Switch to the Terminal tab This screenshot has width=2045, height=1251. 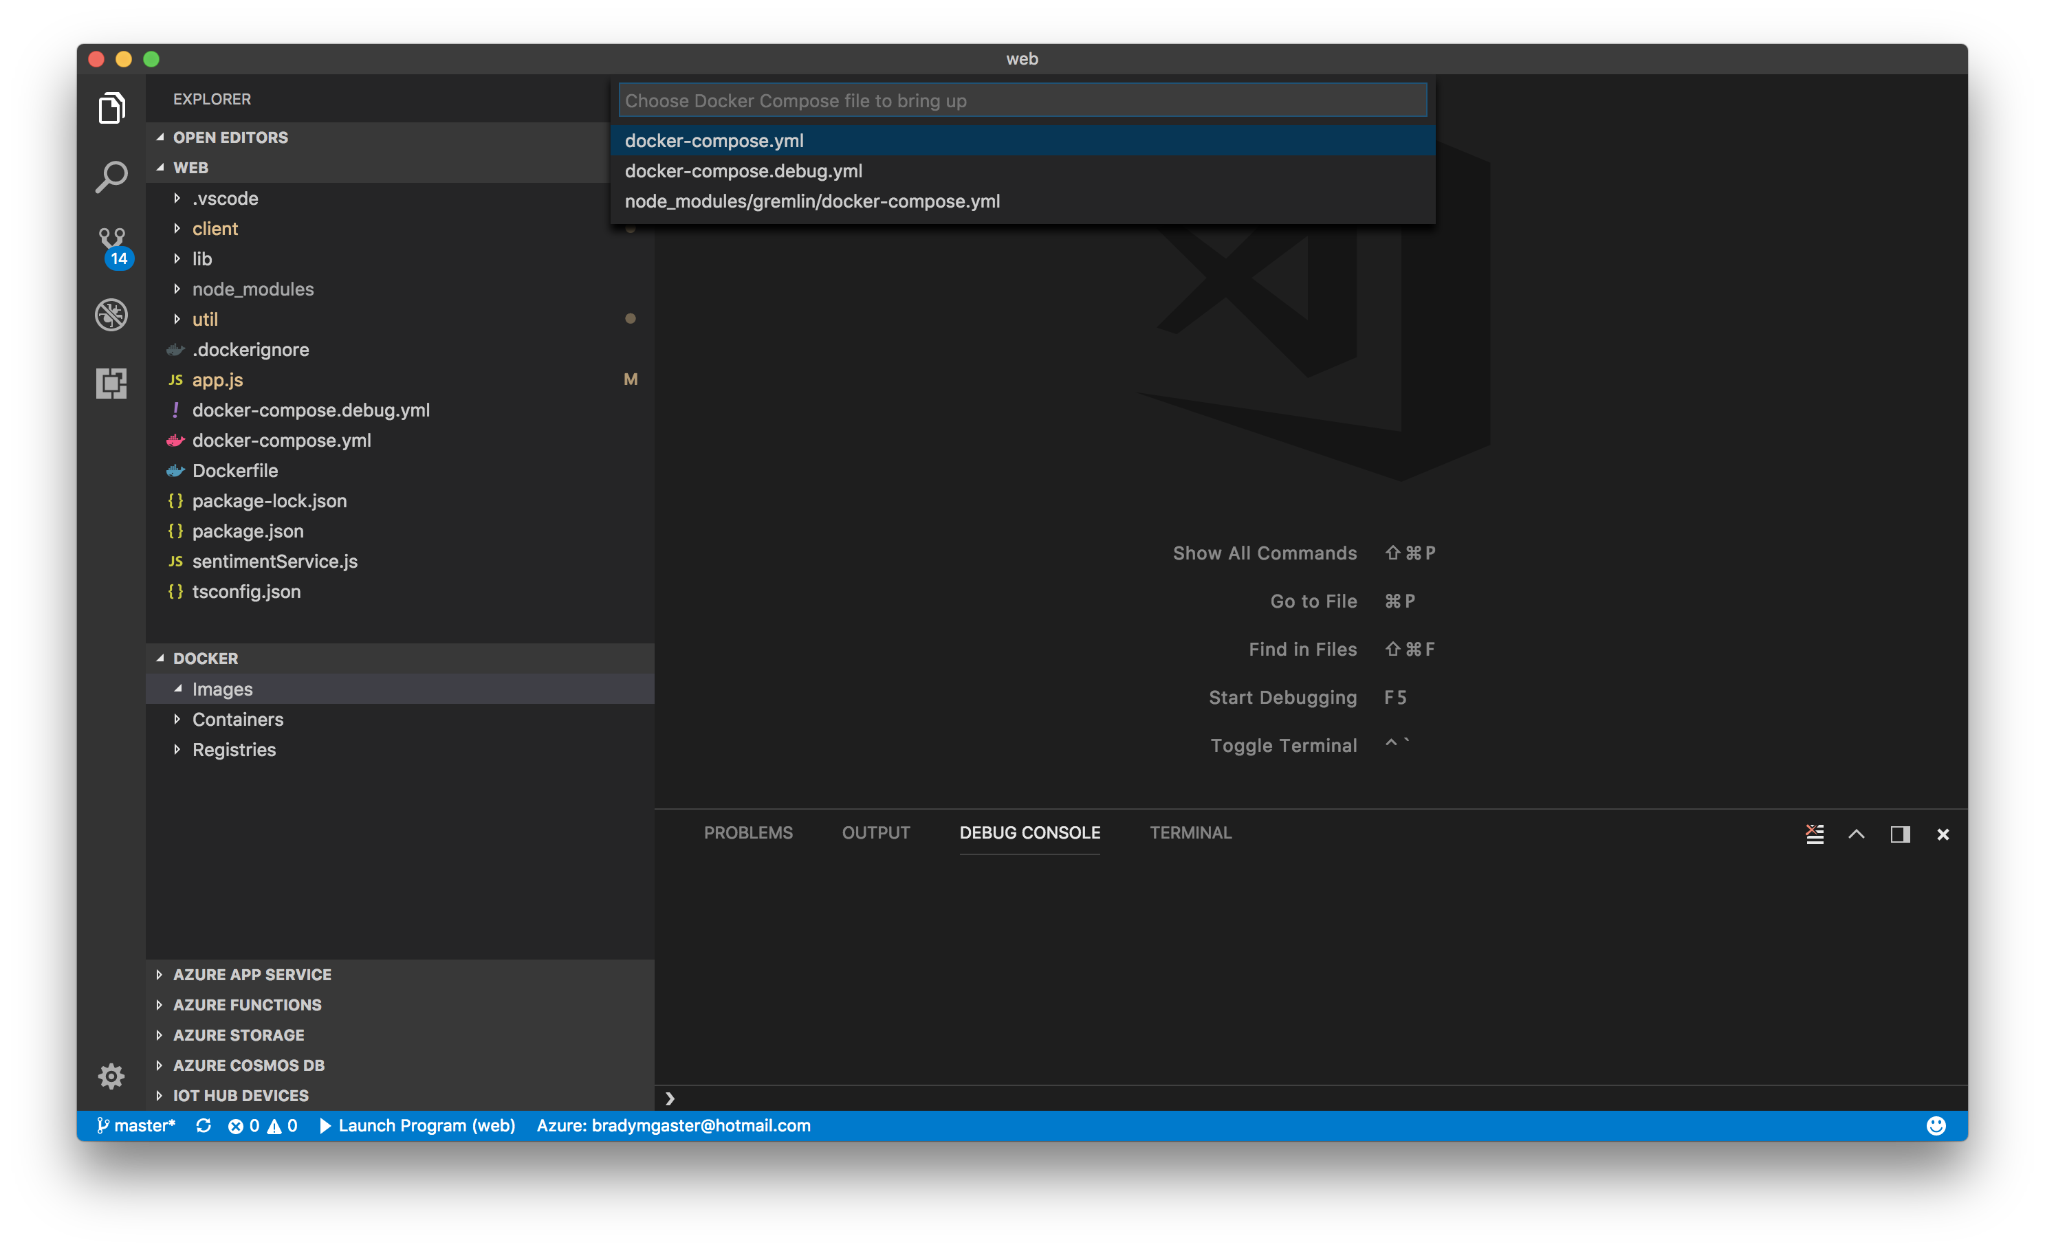1190,833
